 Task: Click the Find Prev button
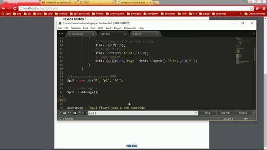point(225,113)
